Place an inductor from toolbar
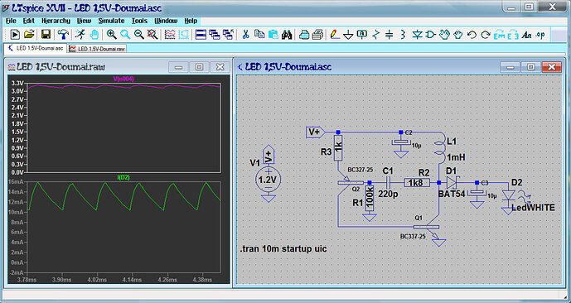 pos(403,35)
